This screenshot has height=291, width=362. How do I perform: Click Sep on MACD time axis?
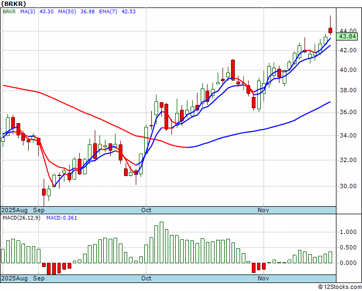(x=39, y=278)
